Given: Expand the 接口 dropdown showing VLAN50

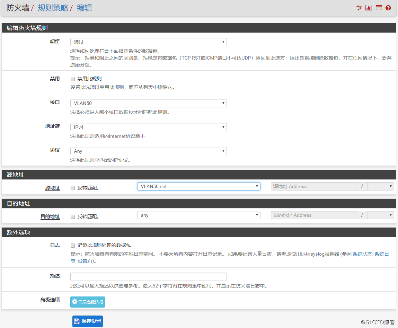Looking at the screenshot, I should click(148, 103).
